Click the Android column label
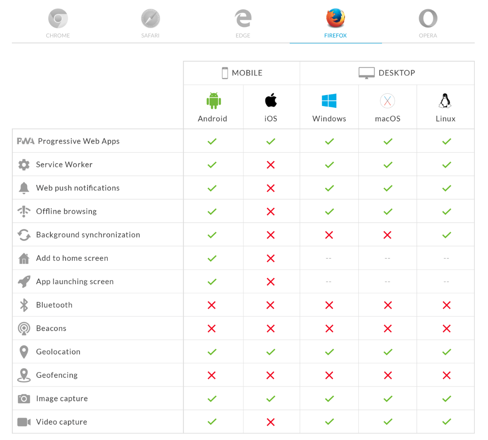The width and height of the screenshot is (488, 440). coord(212,118)
